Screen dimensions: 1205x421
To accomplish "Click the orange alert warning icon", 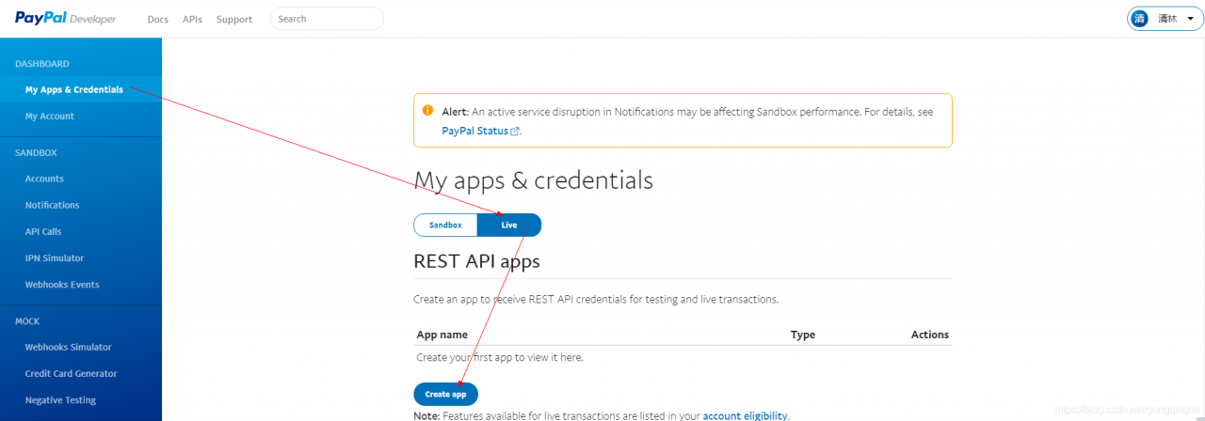I will (427, 111).
